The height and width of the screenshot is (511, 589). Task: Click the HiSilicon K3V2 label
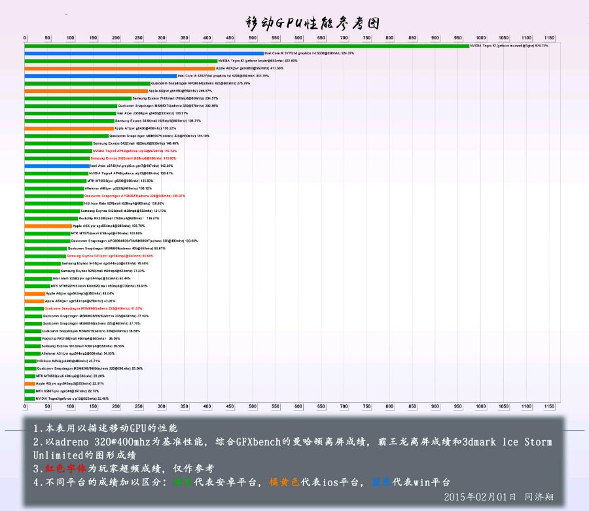(x=68, y=361)
